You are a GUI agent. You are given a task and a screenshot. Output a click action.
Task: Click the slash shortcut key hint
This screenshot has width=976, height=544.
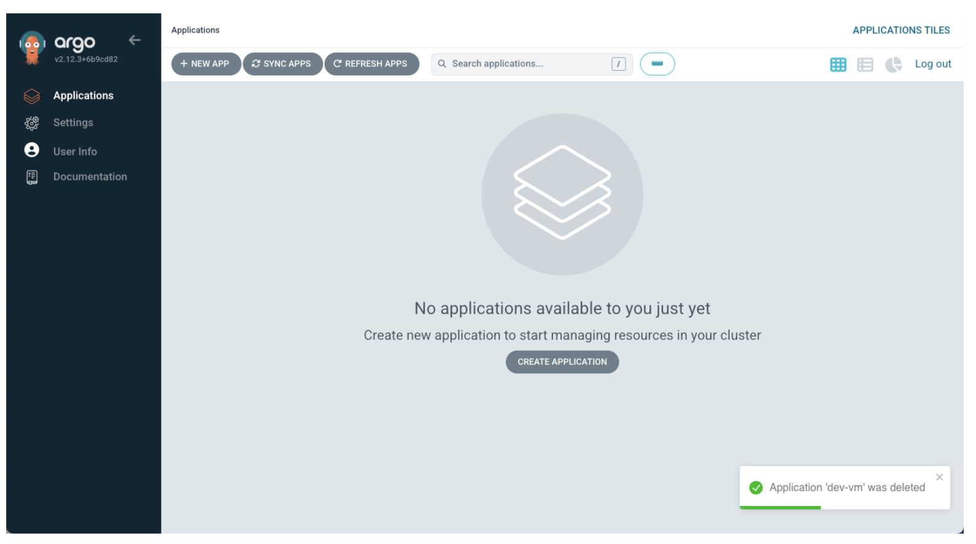pos(618,64)
